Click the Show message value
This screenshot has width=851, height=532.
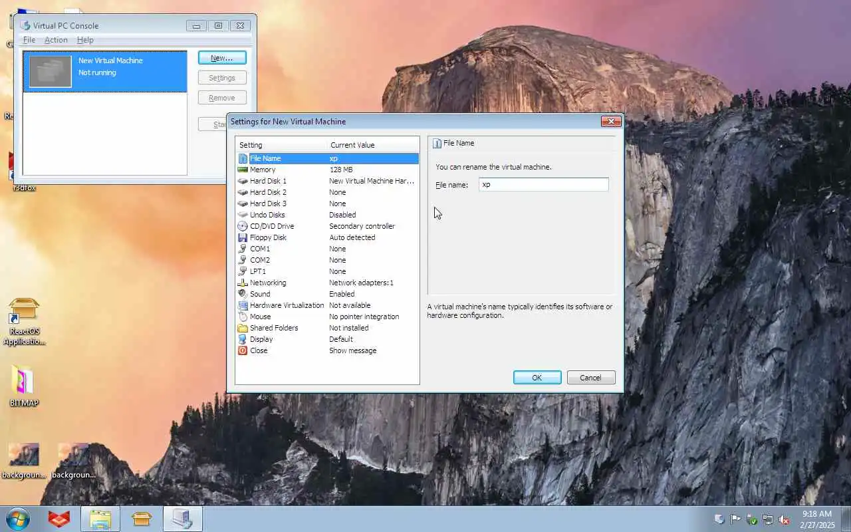[353, 350]
